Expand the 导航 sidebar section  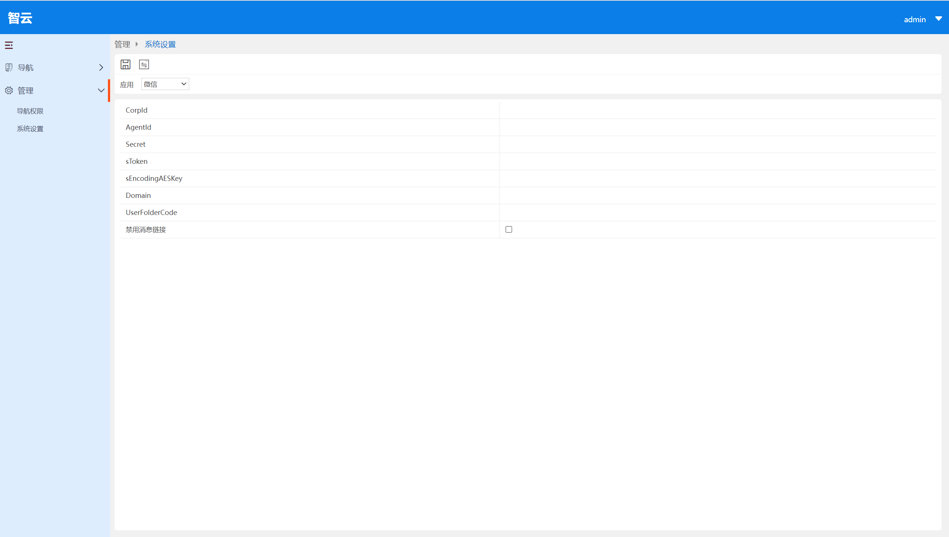pyautogui.click(x=100, y=67)
